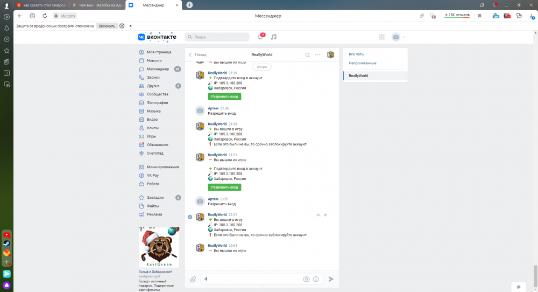The image size is (538, 292).
Task: Star the 21:51 ReallyWorld message
Action: click(325, 215)
